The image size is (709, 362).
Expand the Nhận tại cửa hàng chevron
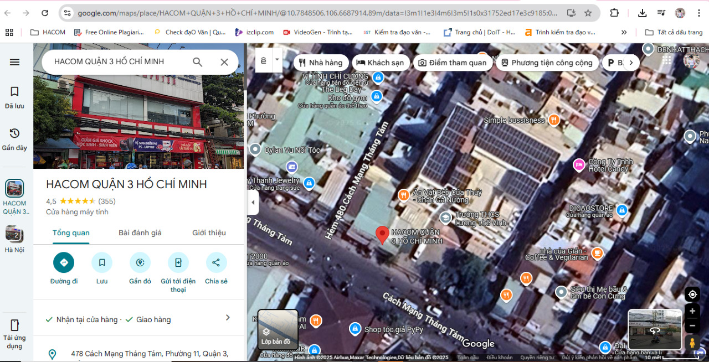(228, 318)
